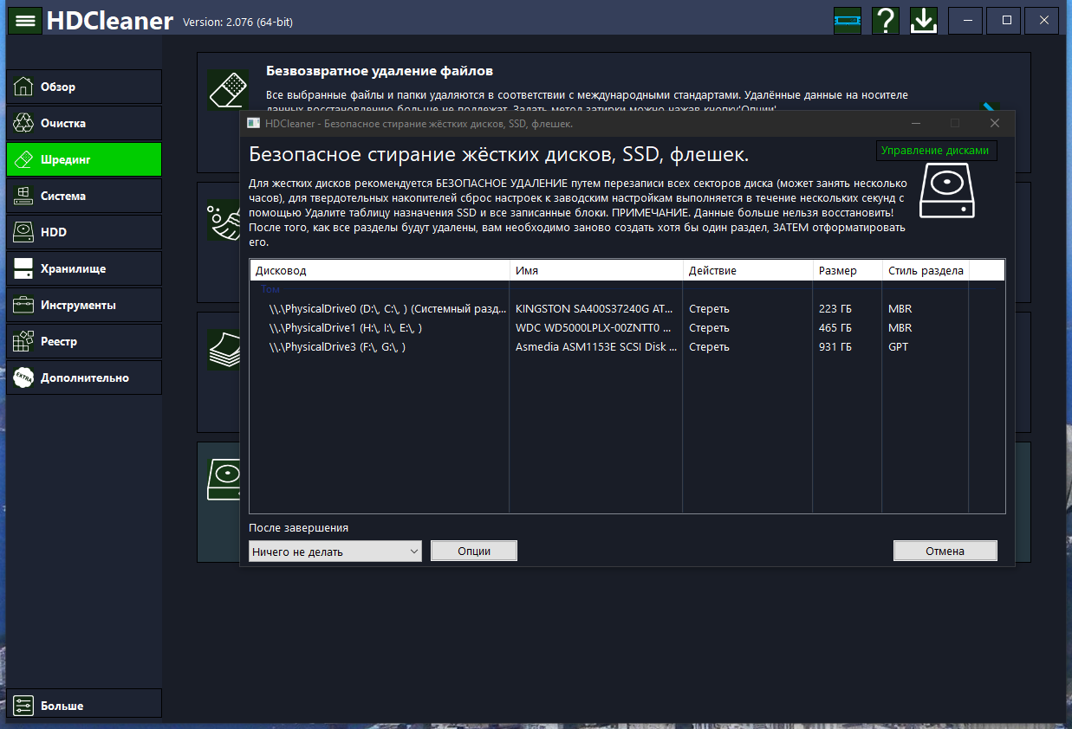
Task: Click the GPT partition style cell
Action: (899, 347)
